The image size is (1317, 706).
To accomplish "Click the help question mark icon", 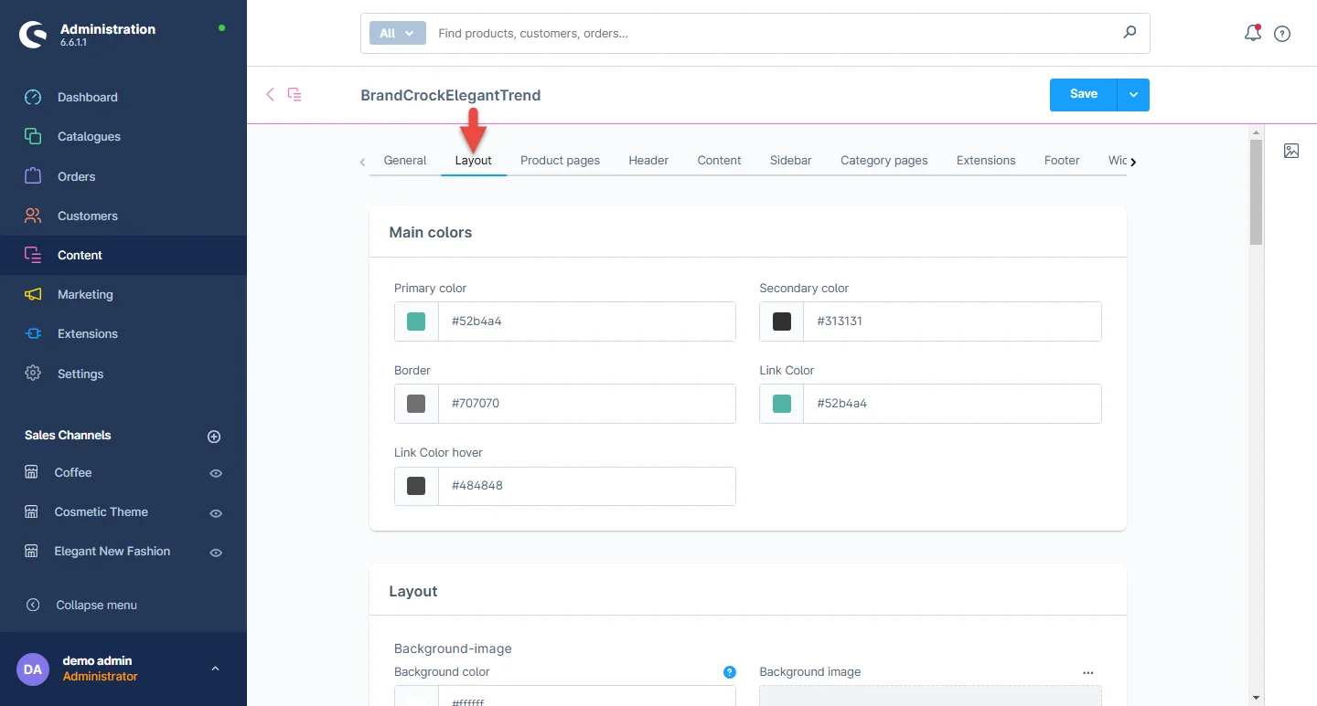I will pos(1282,34).
